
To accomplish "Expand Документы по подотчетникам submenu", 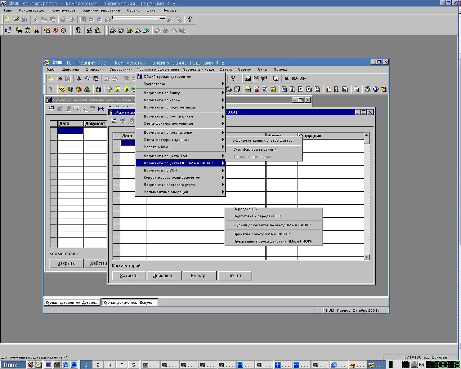I will 180,107.
